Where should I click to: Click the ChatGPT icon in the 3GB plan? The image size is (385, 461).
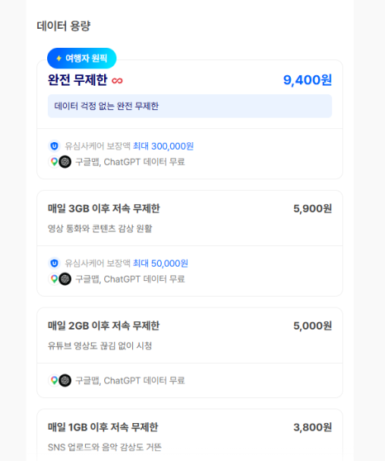pyautogui.click(x=65, y=278)
